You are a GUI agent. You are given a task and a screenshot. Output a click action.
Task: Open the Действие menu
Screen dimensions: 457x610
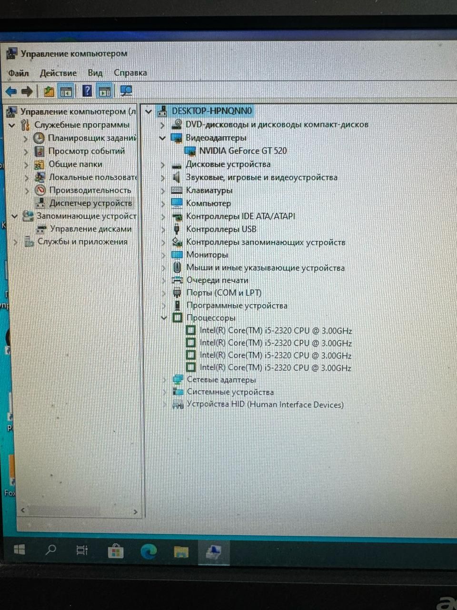[58, 73]
